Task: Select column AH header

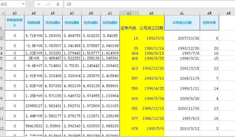Action: point(91,13)
